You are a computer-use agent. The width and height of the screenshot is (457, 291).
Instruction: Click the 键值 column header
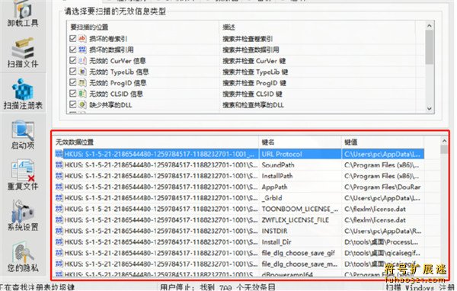pyautogui.click(x=382, y=142)
